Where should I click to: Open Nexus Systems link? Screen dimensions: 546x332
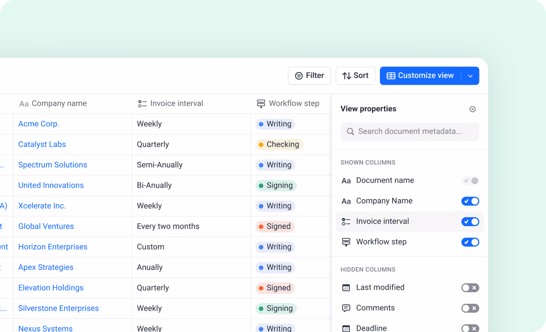click(x=45, y=328)
